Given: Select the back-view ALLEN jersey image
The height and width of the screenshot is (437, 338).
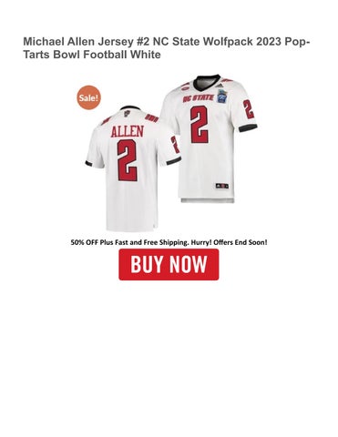Looking at the screenshot, I should pos(134,168).
